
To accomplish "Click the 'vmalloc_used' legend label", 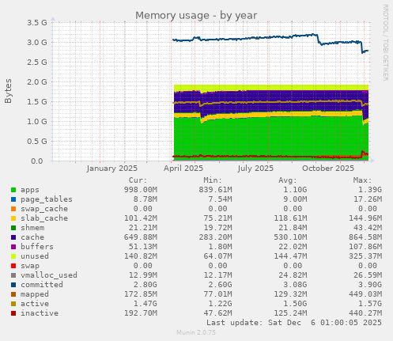I will point(49,275).
